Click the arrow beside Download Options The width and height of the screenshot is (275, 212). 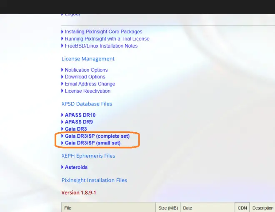[62, 77]
